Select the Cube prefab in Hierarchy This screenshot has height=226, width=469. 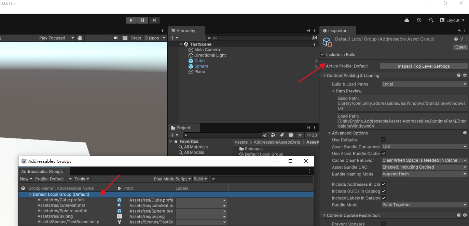(x=199, y=61)
